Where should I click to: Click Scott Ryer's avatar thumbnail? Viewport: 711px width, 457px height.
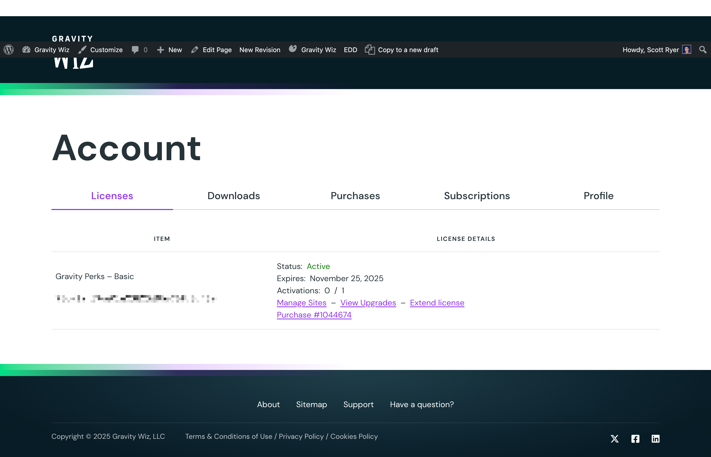pyautogui.click(x=687, y=50)
